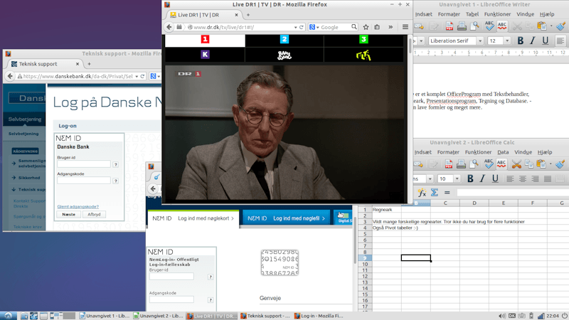Image resolution: width=569 pixels, height=320 pixels.
Task: Switch to 'Teknisk support' taskbar item
Action: point(265,316)
